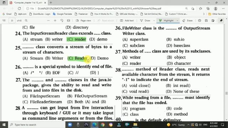
Task: Open the Custom T-Shirts bookmark
Action: click(176, 14)
